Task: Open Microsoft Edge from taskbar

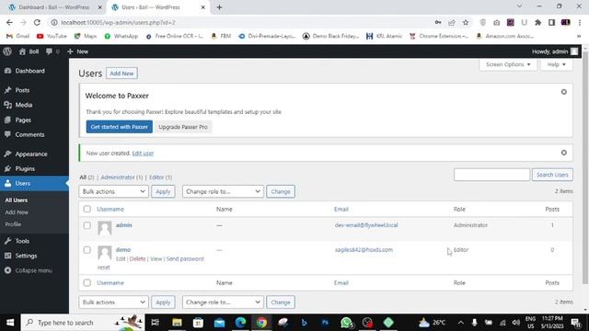Action: click(240, 323)
